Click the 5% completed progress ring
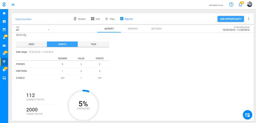This screenshot has height=123, width=256. [83, 105]
